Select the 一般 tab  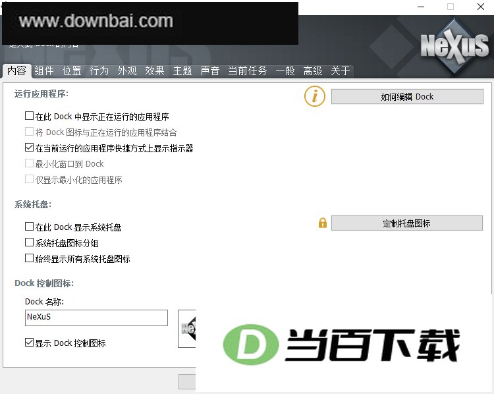click(285, 70)
